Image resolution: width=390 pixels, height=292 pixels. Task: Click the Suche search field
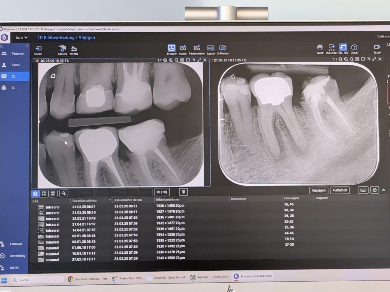pyautogui.click(x=37, y=280)
